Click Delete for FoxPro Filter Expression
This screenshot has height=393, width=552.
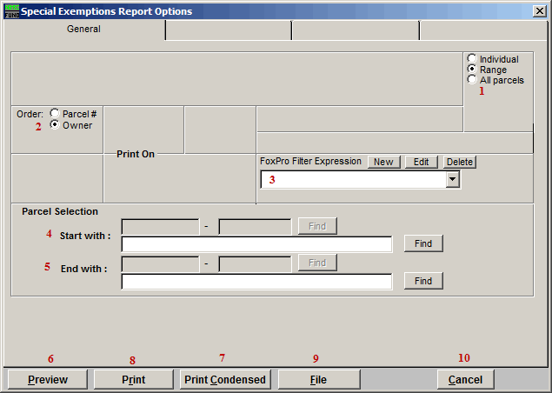460,162
